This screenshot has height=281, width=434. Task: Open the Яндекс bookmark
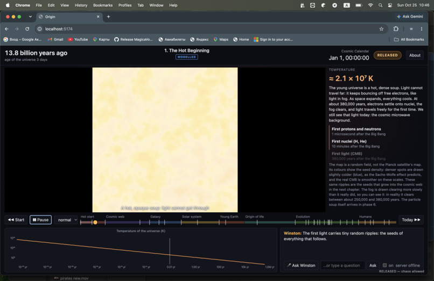click(199, 40)
